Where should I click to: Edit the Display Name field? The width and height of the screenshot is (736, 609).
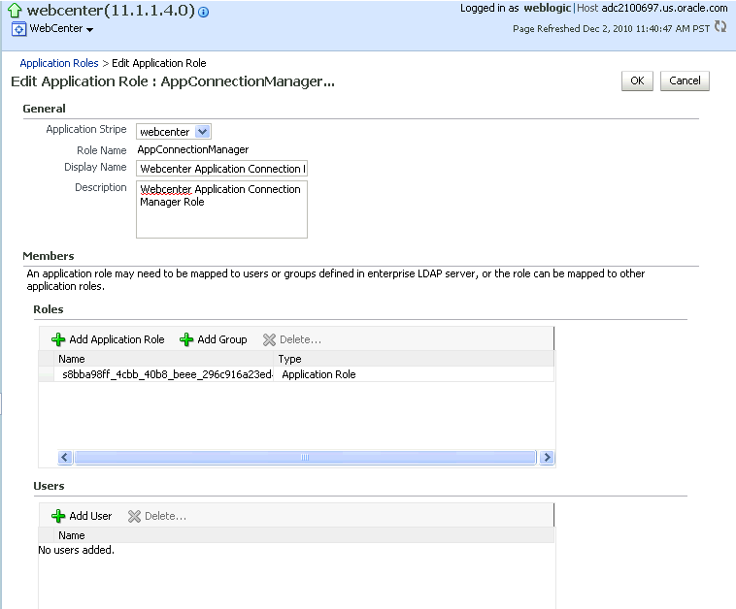pyautogui.click(x=221, y=169)
